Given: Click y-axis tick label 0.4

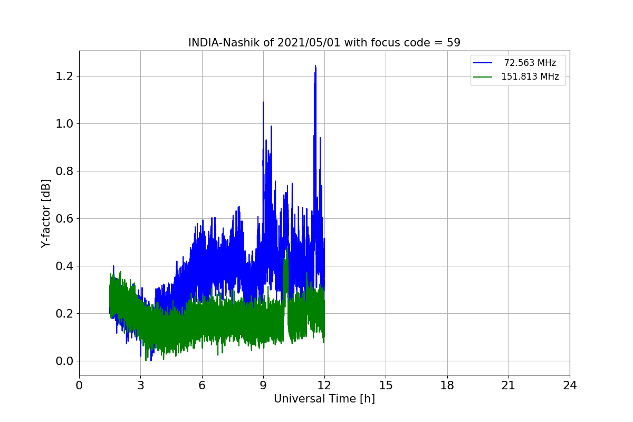Looking at the screenshot, I should click(65, 266).
